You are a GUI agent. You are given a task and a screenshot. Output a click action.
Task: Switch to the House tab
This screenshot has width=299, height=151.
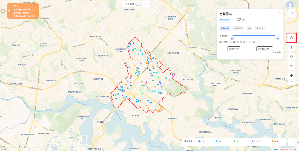[223, 20]
